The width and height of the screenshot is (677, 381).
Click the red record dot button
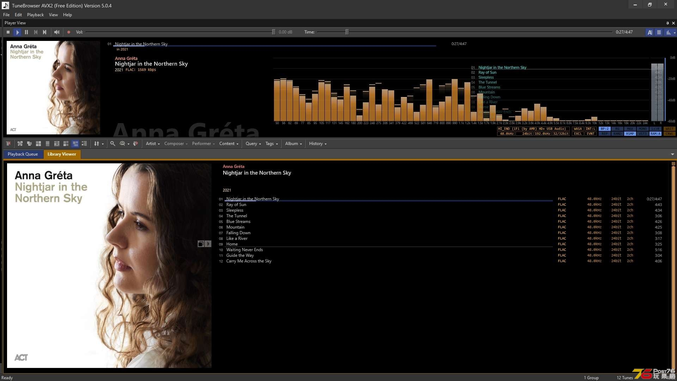tap(69, 32)
